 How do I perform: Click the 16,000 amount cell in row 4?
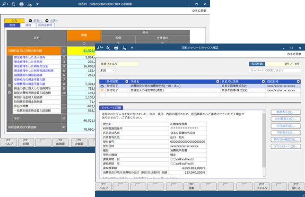[81, 66]
